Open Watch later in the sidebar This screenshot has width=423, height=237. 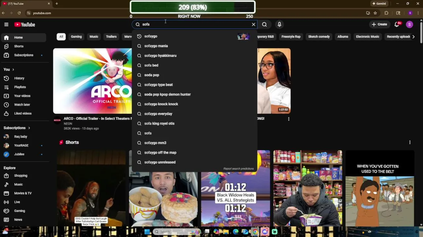tap(23, 105)
